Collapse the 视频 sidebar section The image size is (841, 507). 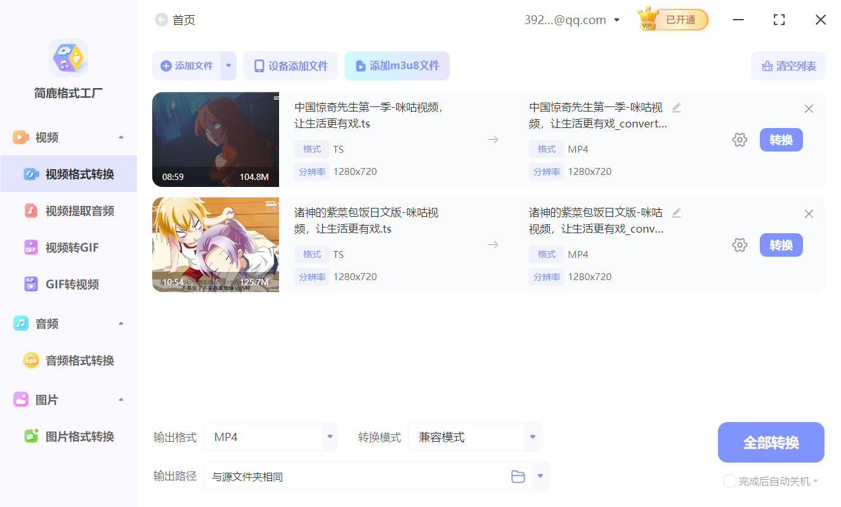coord(121,137)
